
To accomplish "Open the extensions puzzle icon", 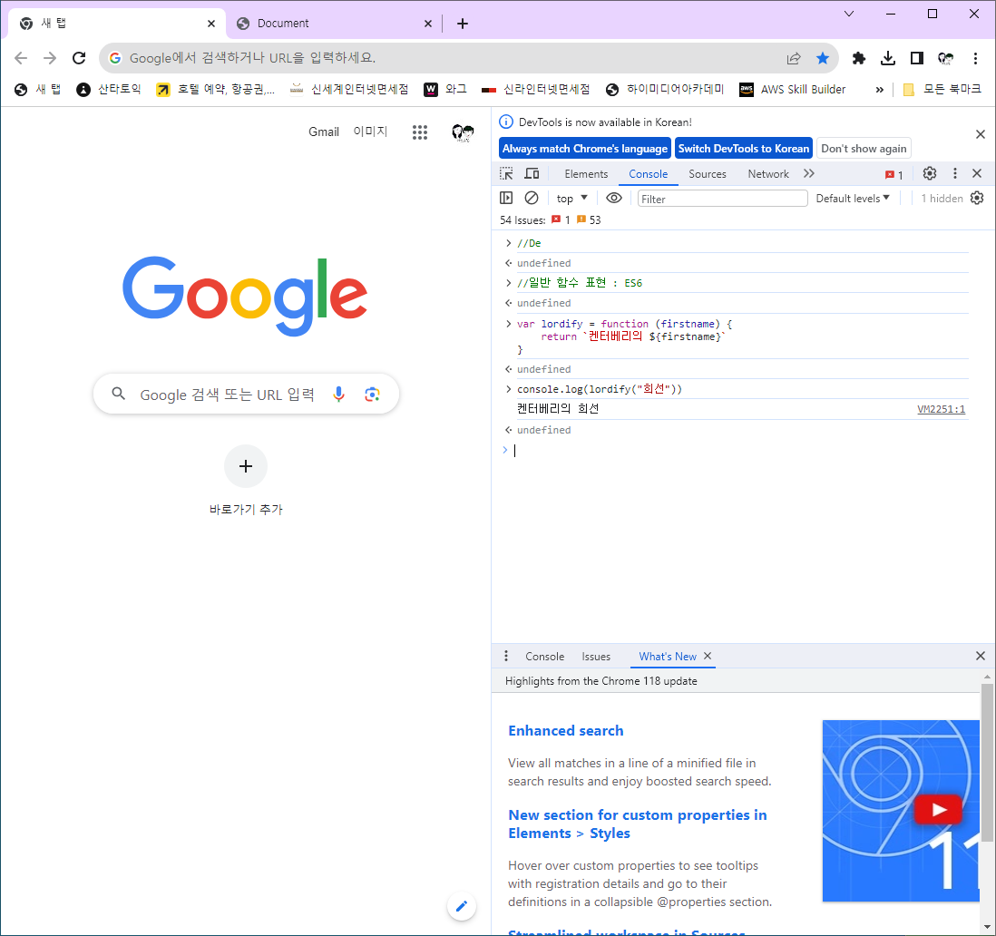I will (859, 58).
